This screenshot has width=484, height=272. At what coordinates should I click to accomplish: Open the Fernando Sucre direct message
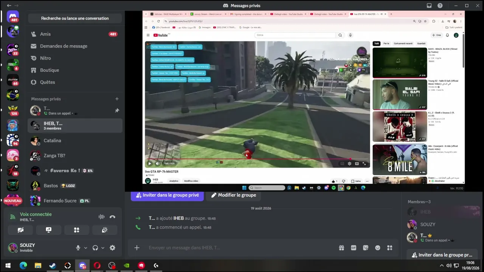pyautogui.click(x=75, y=201)
